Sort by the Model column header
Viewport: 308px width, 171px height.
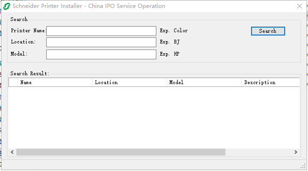204,82
